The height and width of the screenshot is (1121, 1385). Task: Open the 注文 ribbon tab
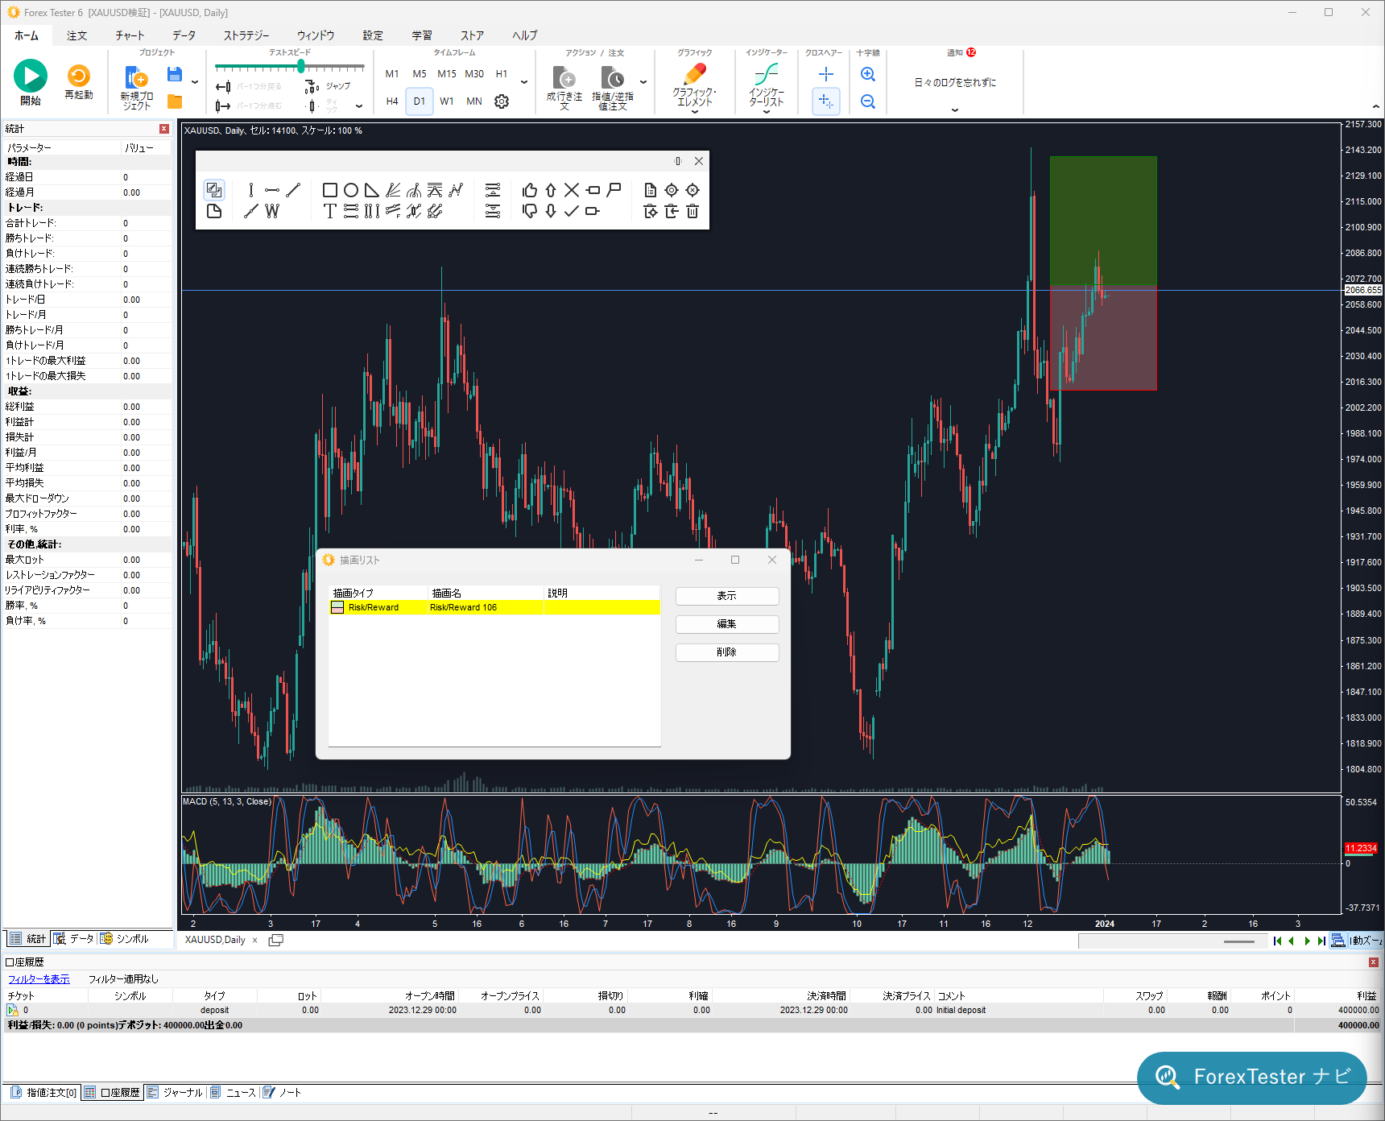coord(77,35)
